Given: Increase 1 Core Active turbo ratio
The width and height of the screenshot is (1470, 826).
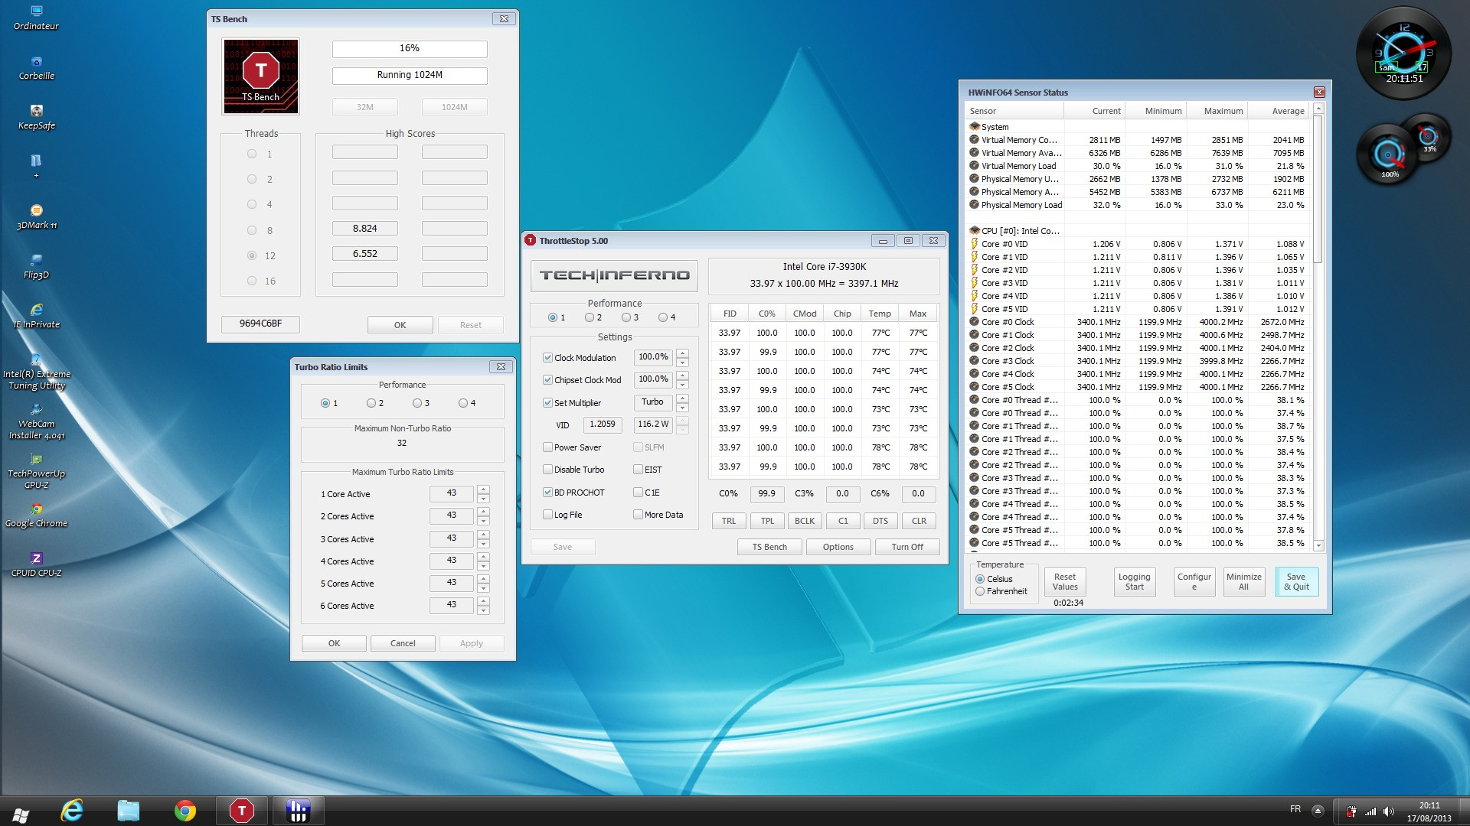Looking at the screenshot, I should [483, 489].
